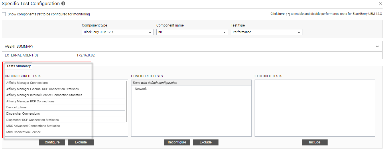Select Affinity Manager RCP Connections test
The image size is (384, 150).
(x=65, y=101)
